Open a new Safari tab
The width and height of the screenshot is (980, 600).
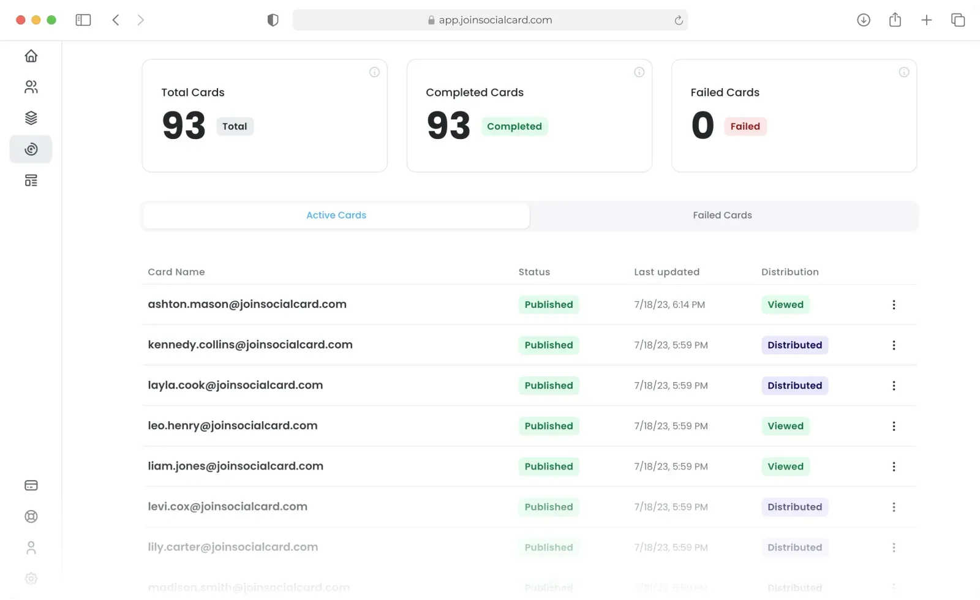coord(927,20)
